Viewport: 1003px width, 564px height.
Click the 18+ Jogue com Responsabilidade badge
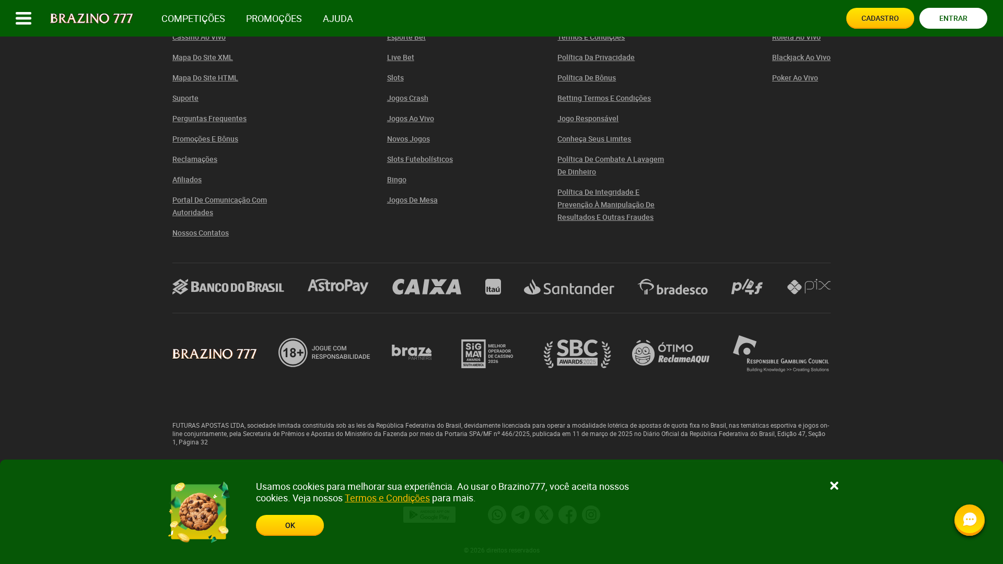[x=324, y=352]
